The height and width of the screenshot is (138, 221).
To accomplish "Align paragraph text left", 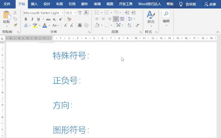I will click(97, 19).
